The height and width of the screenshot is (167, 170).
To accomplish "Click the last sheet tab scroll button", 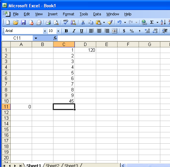I will (20, 166).
